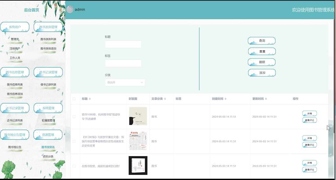Expand the 借书记录管理 menu group
336x180 pixels.
[48, 72]
